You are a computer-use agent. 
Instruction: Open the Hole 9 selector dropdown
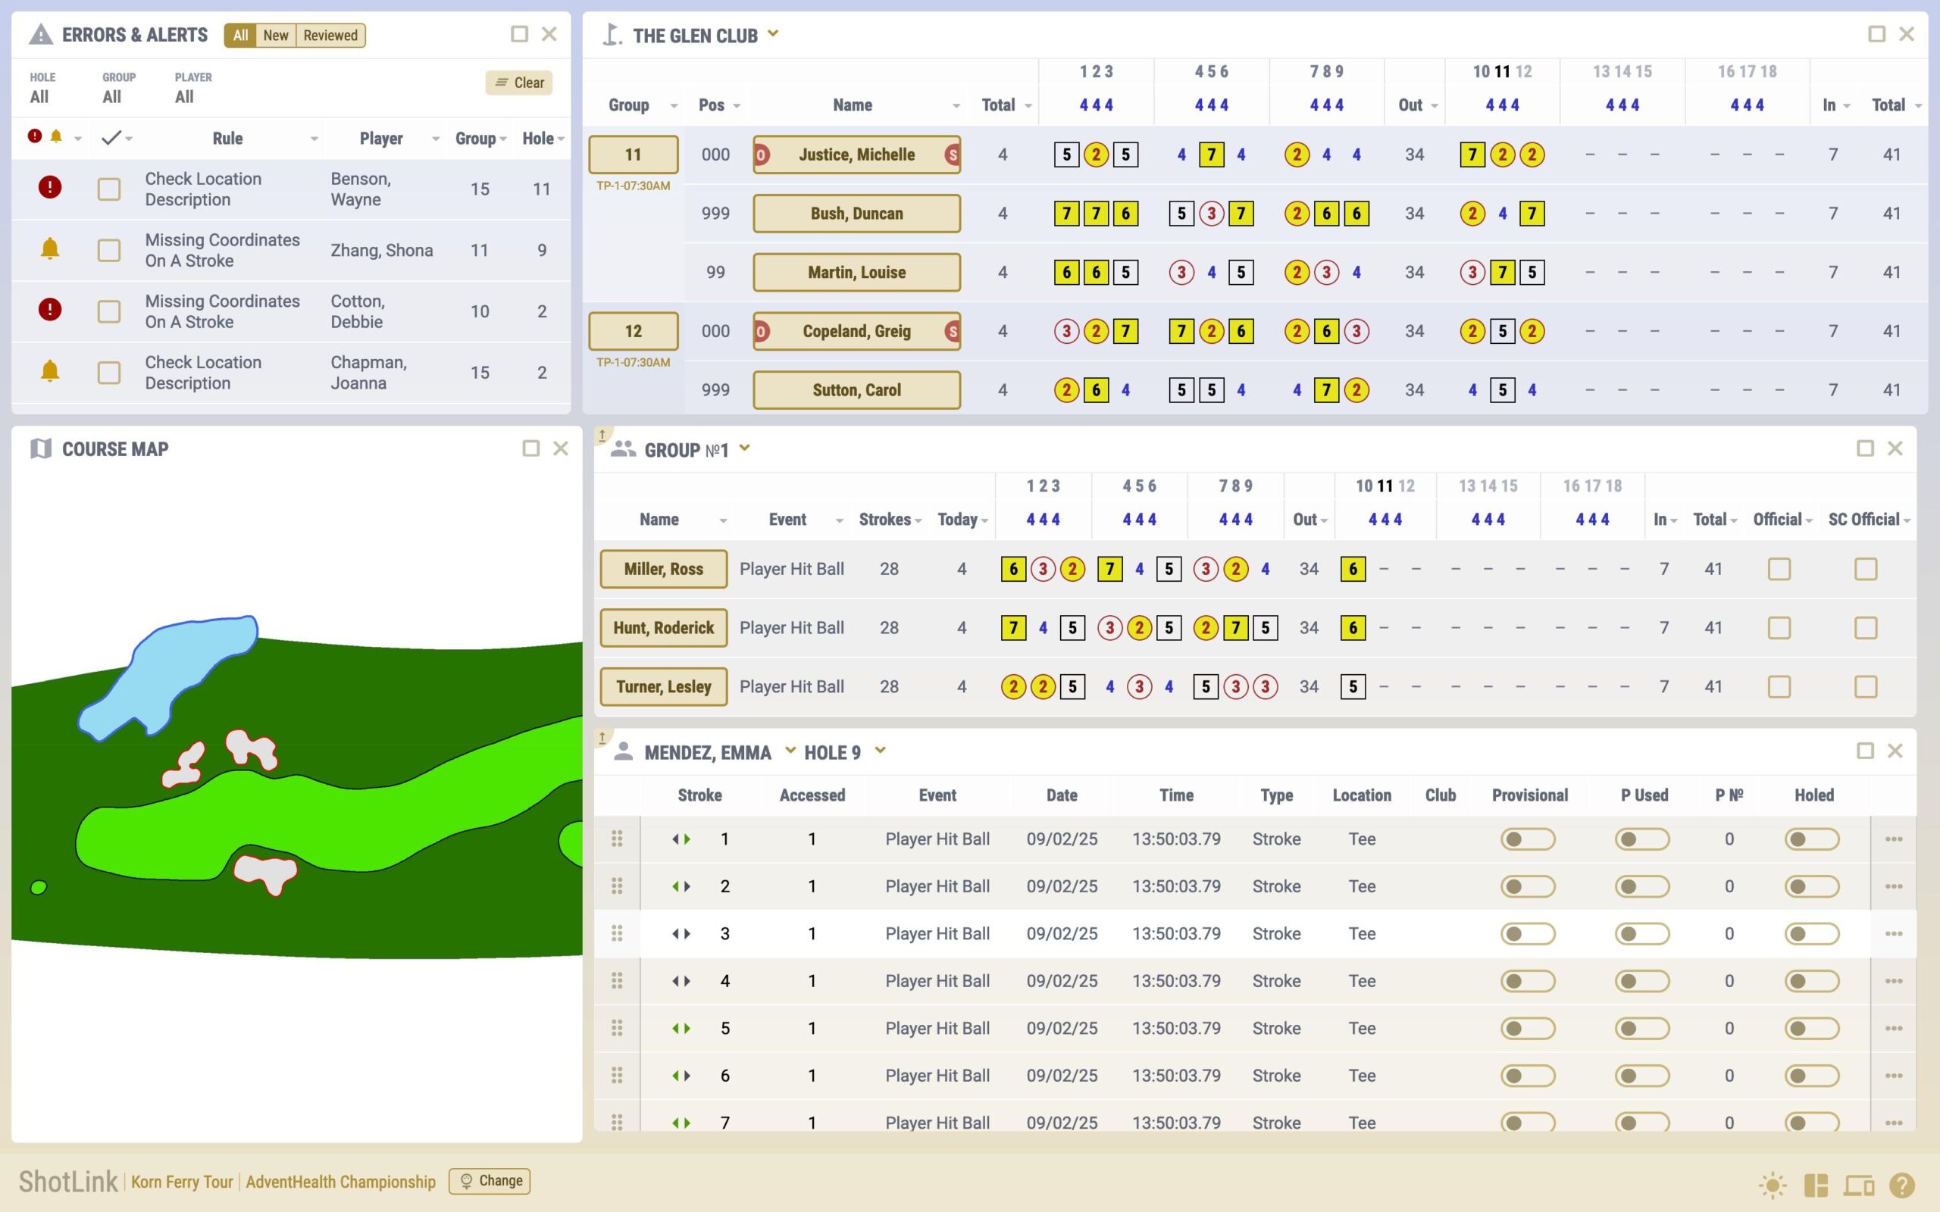click(881, 751)
